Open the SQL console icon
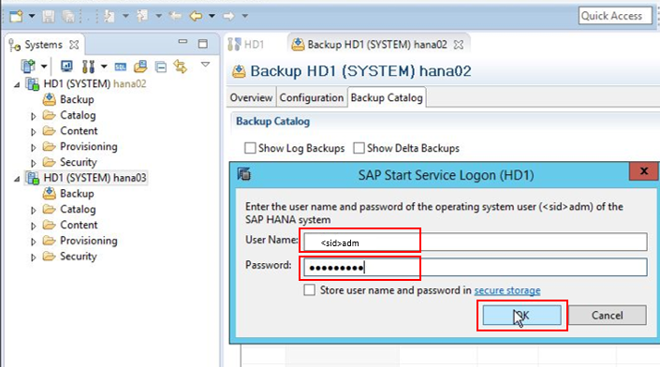Screen dimensions: 660x367 pyautogui.click(x=121, y=66)
